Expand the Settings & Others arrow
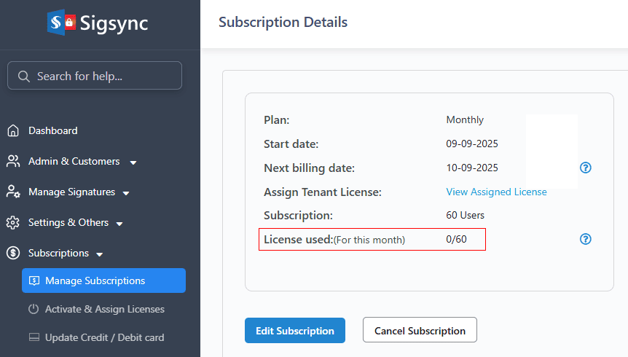The image size is (628, 357). [119, 224]
